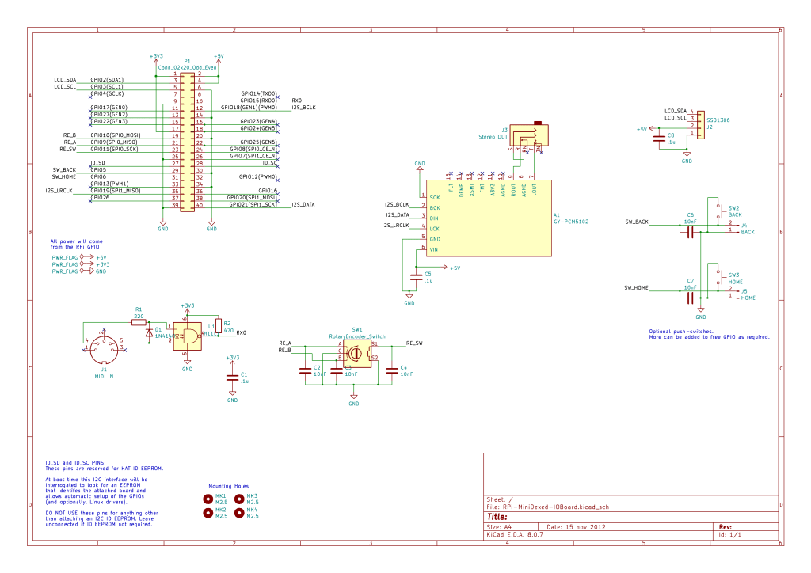Select the P1 40-pin GPIO connector
The width and height of the screenshot is (811, 573).
tap(187, 141)
